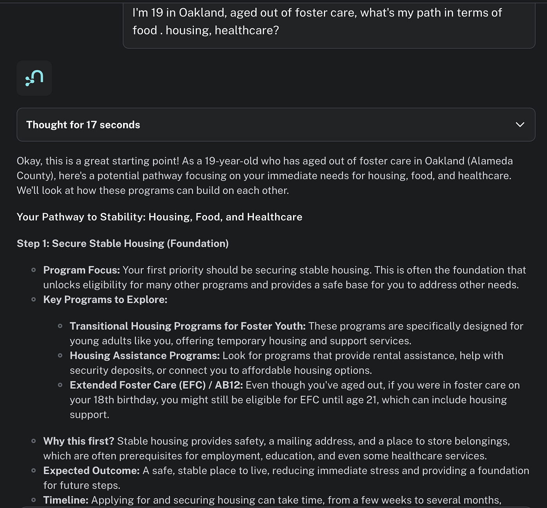Click the bullet marker beside 'Housing Assistance Programs'
The height and width of the screenshot is (508, 547).
[x=60, y=356]
